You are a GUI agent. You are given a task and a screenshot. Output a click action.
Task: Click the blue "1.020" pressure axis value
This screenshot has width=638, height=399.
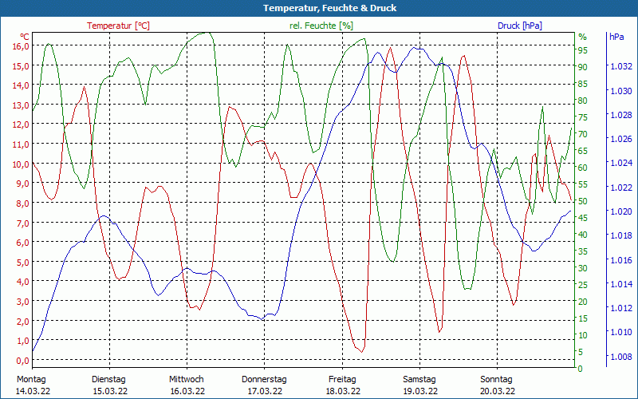(621, 211)
